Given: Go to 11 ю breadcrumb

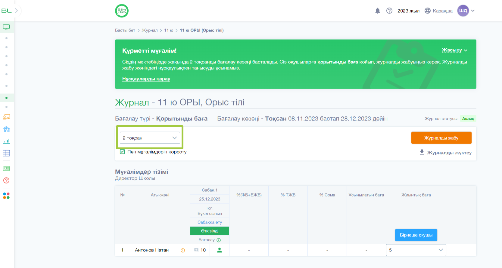Looking at the screenshot, I should 169,30.
